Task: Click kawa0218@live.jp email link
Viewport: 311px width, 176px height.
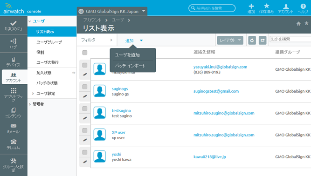Action: tap(210, 157)
